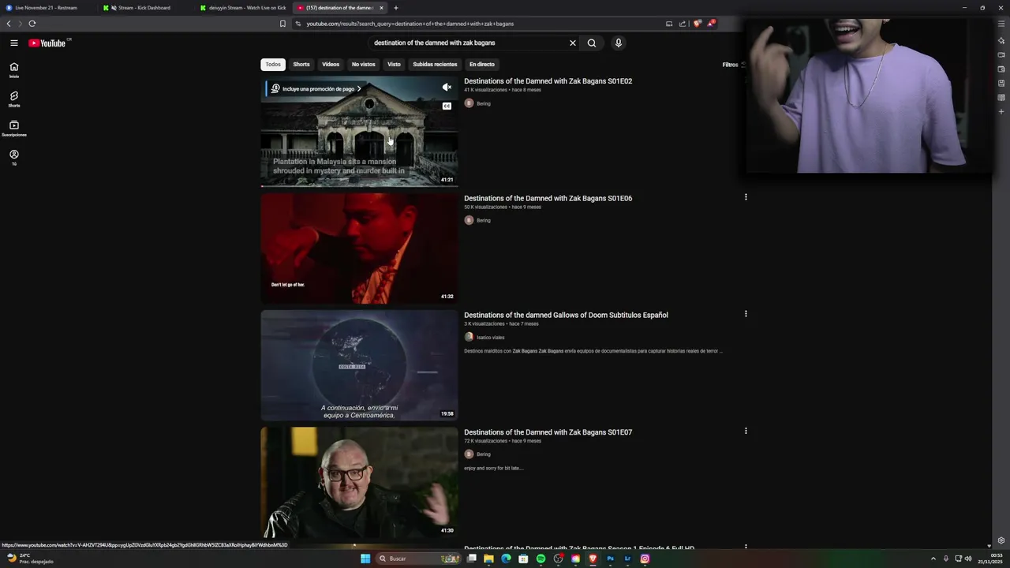Open the Leo AI icon in Brave's sidebar
The height and width of the screenshot is (568, 1010).
(1001, 40)
